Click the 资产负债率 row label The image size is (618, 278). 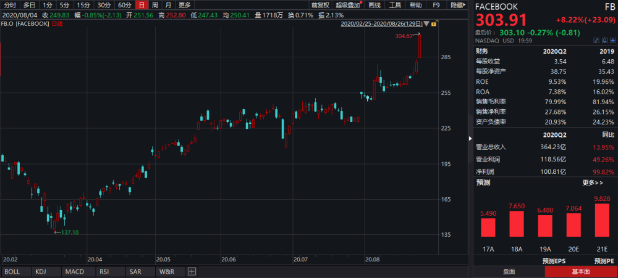click(x=491, y=122)
